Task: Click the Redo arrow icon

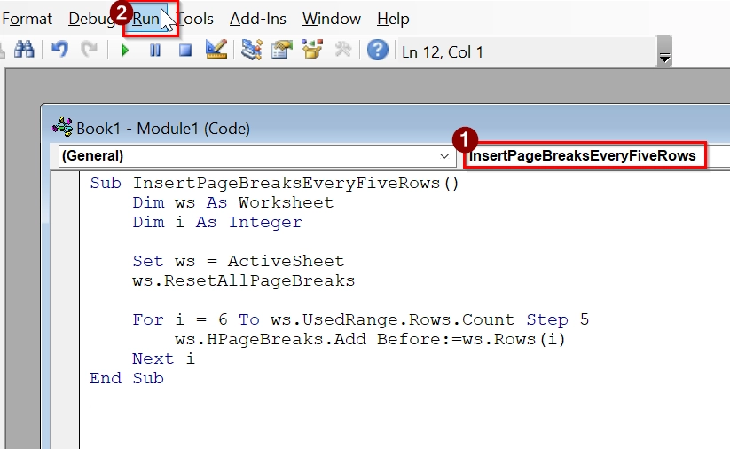Action: point(89,50)
